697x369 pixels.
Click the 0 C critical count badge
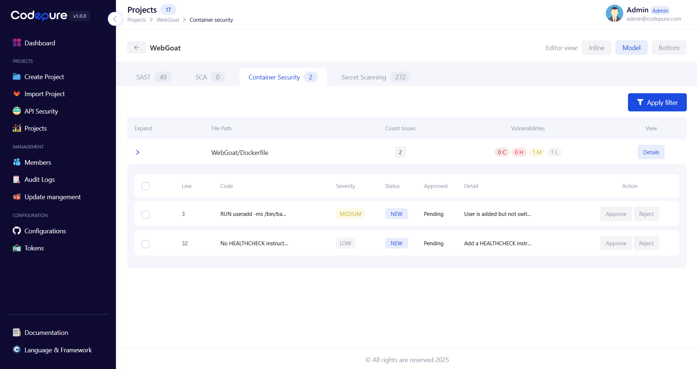click(x=501, y=152)
